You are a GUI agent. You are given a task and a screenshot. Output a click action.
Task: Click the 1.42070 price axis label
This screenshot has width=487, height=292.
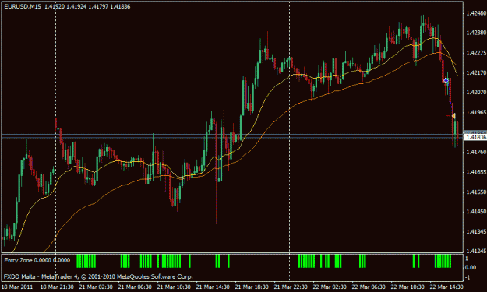476,92
